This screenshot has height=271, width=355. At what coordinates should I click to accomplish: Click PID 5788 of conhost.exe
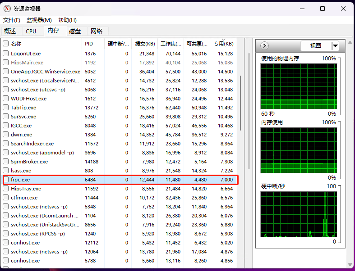[90, 261]
